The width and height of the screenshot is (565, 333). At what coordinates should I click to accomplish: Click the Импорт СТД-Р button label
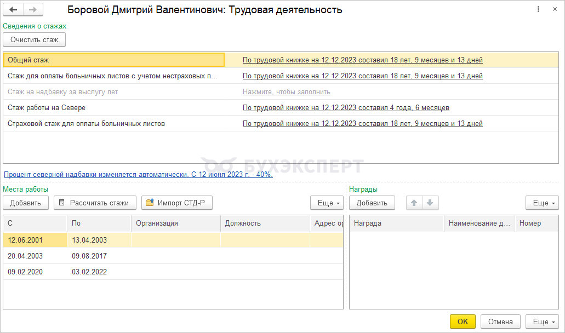181,203
